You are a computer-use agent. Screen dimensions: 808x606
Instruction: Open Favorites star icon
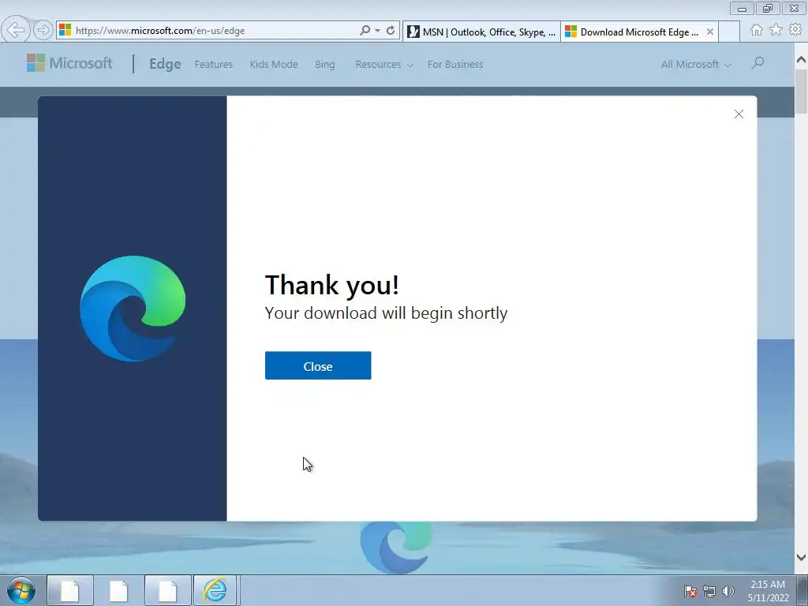pos(776,30)
